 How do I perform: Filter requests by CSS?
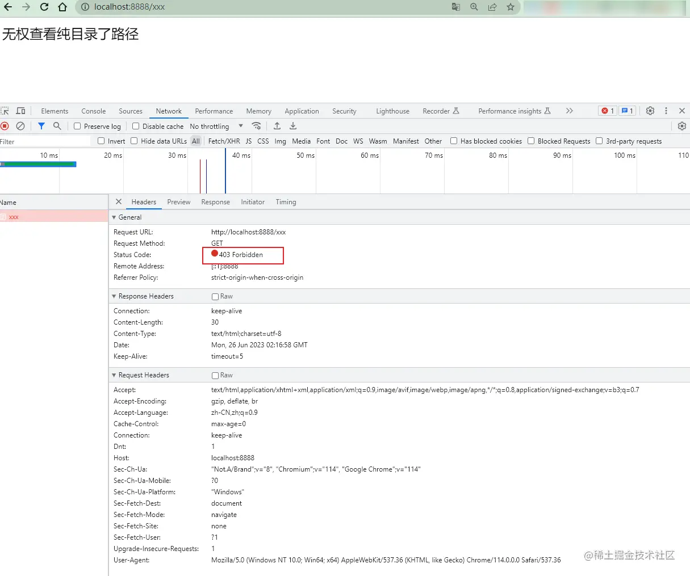click(x=263, y=141)
